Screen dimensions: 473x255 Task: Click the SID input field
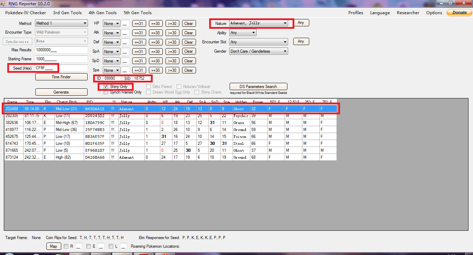pyautogui.click(x=142, y=78)
